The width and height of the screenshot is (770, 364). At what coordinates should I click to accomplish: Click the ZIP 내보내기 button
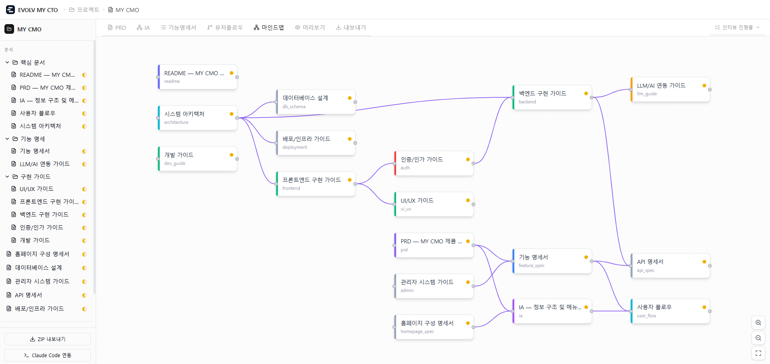47,339
